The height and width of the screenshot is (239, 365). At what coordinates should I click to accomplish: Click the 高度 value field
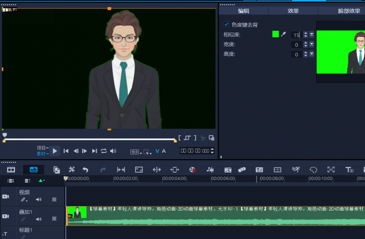coord(296,55)
